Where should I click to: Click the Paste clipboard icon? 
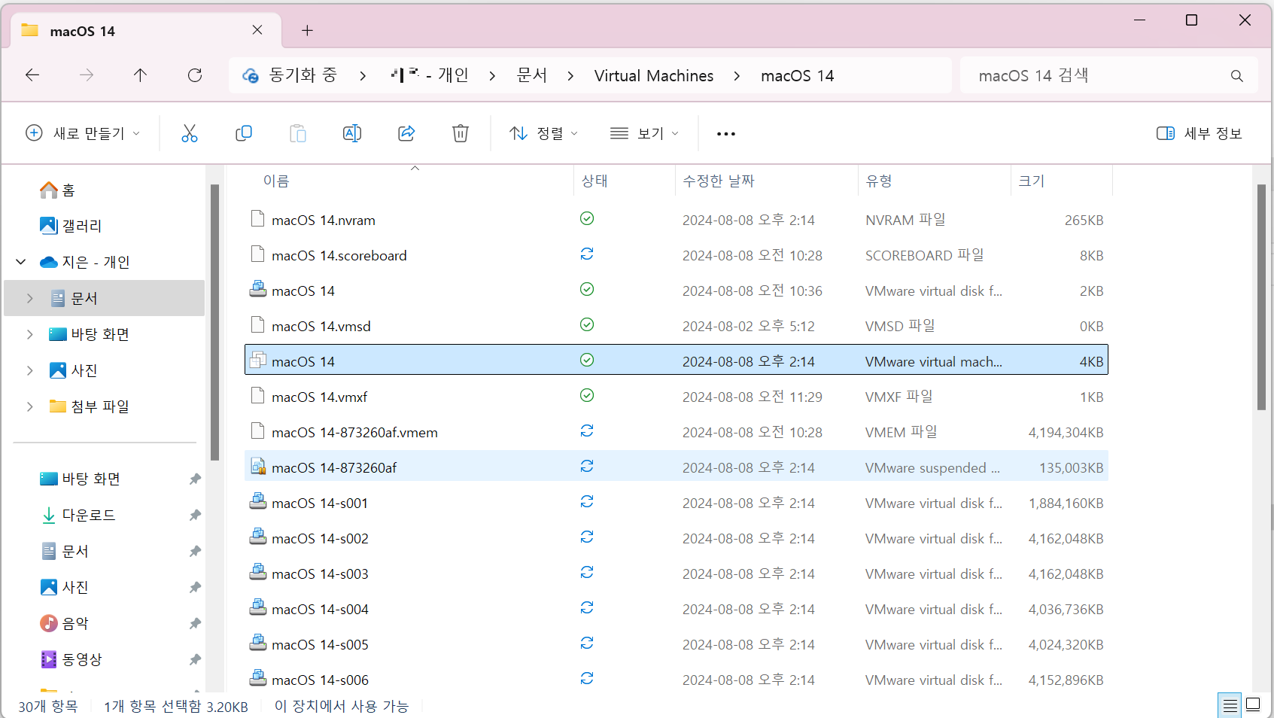pos(298,133)
